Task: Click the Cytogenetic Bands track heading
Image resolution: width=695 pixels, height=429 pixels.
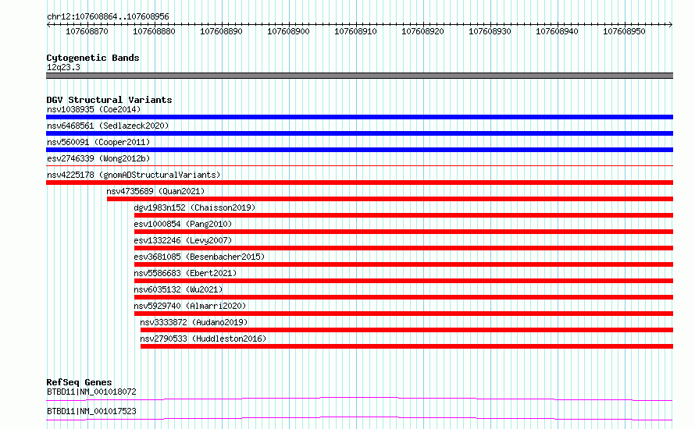Action: (93, 58)
